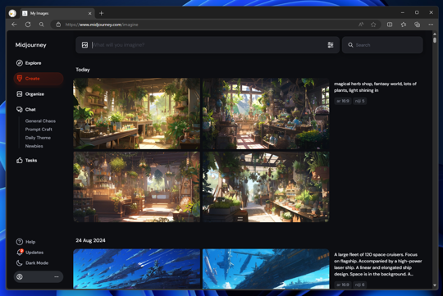
Task: Open browser collections icon
Action: pyautogui.click(x=417, y=25)
